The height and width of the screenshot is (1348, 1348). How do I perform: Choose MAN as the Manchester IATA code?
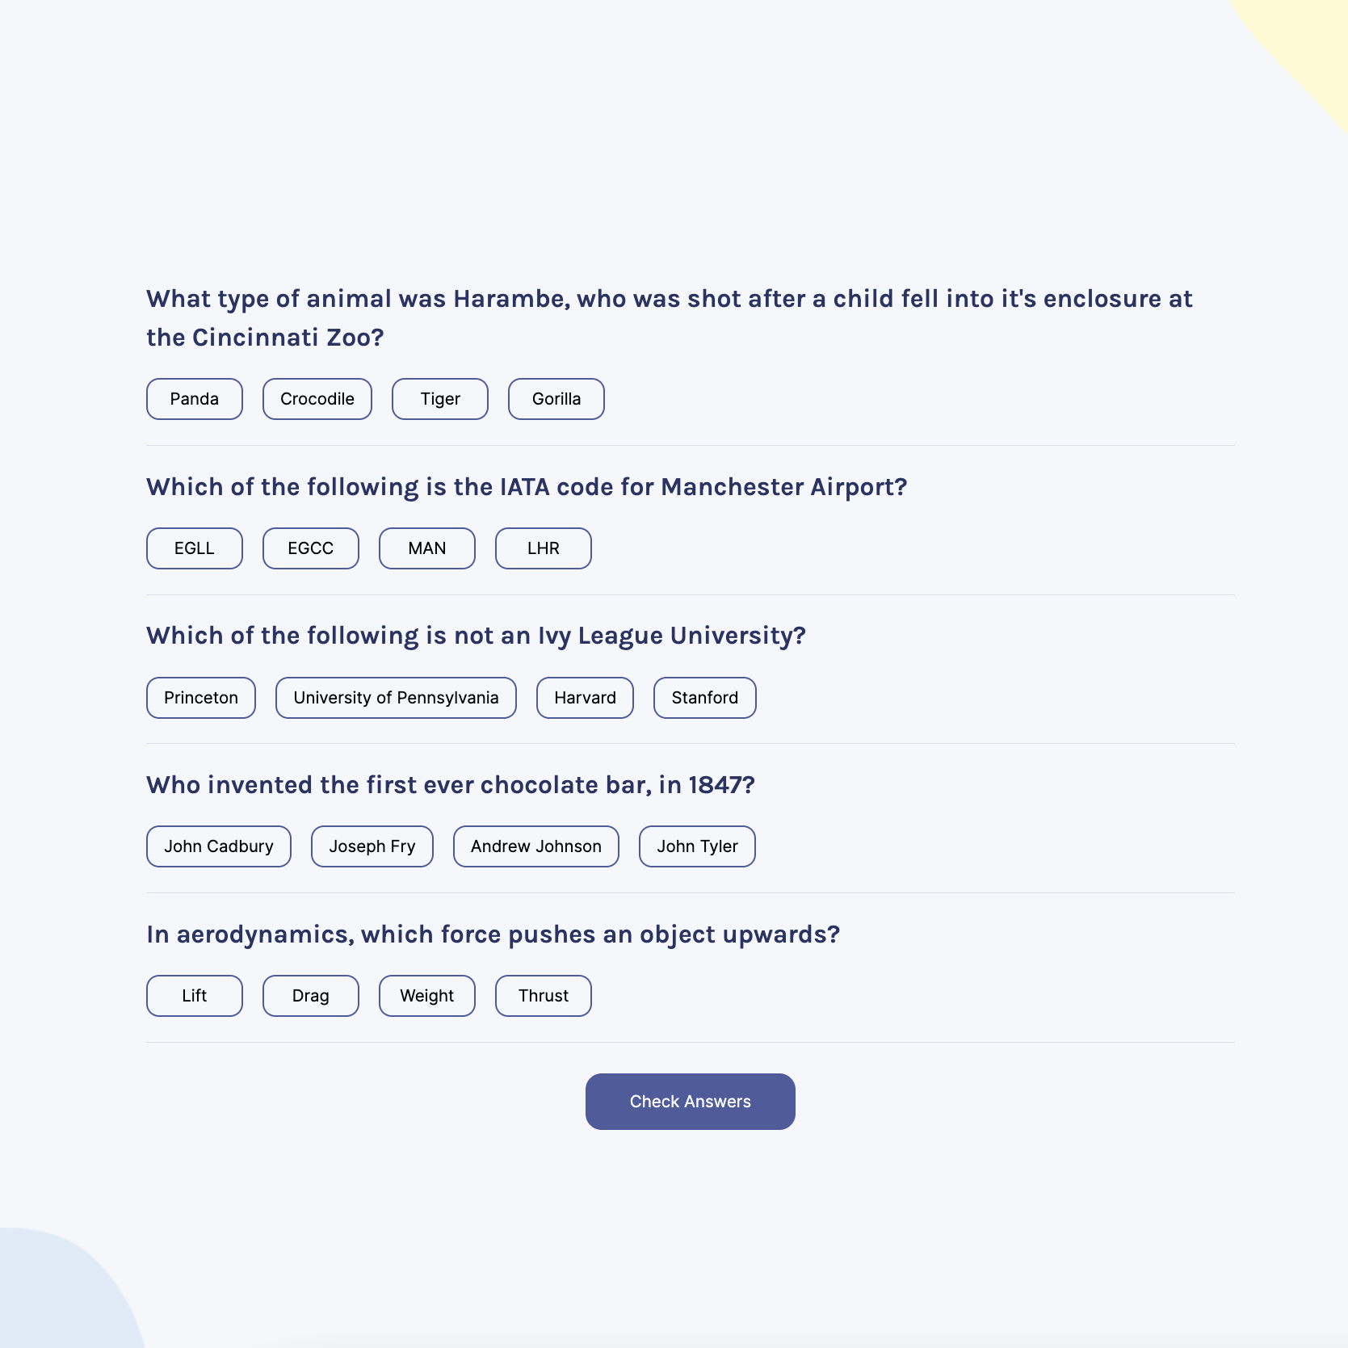pyautogui.click(x=426, y=548)
